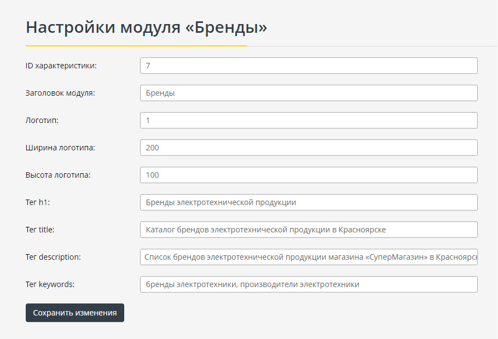Click the Тег title text field

click(306, 229)
